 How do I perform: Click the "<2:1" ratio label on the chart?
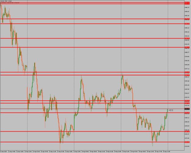[171, 110]
